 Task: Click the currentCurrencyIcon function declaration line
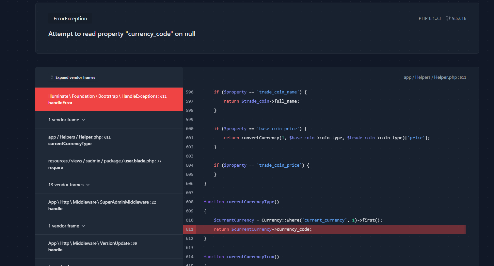[241, 257]
